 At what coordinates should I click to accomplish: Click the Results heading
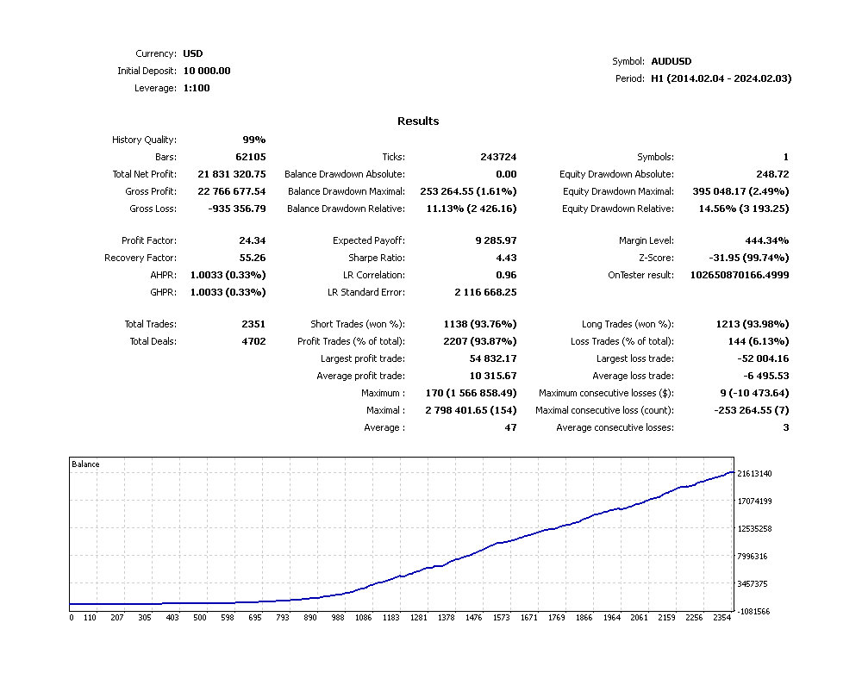[418, 121]
